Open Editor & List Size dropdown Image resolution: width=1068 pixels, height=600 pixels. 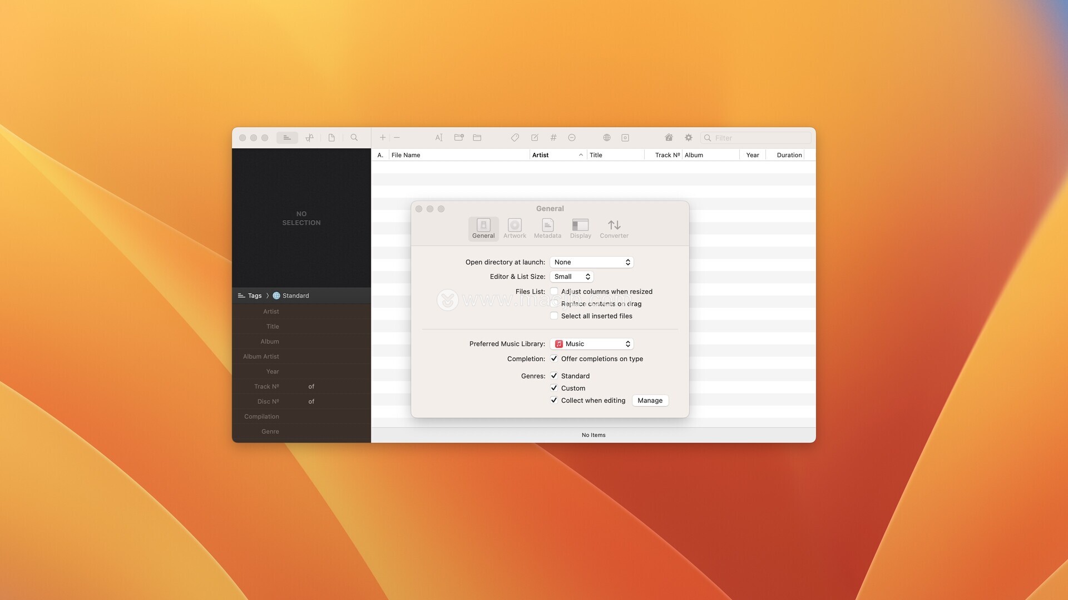tap(571, 277)
